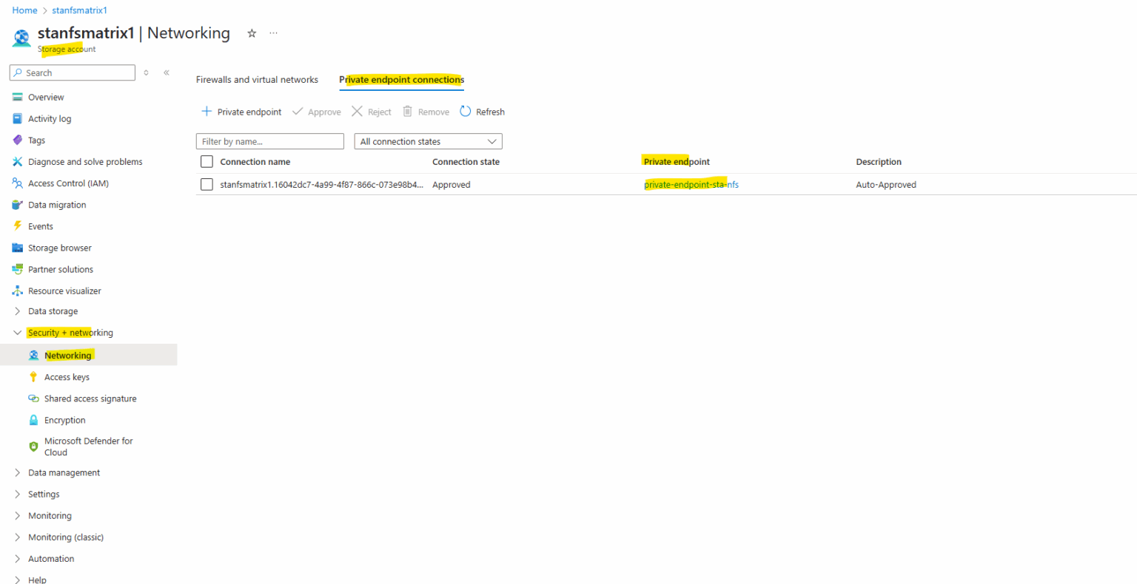
Task: Refresh the private endpoint connections list
Action: [x=482, y=111]
